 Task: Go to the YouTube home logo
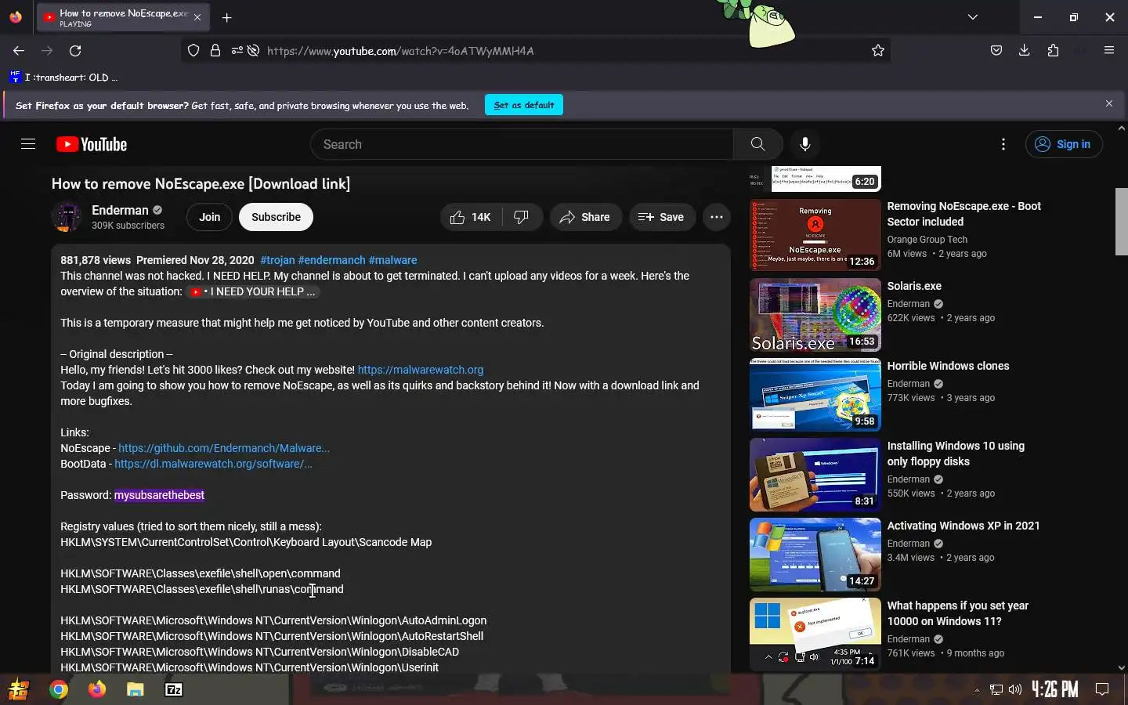point(92,144)
